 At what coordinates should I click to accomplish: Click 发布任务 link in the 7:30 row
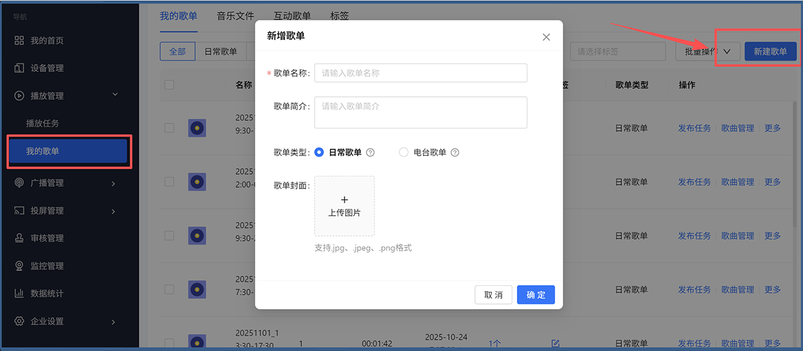(695, 290)
